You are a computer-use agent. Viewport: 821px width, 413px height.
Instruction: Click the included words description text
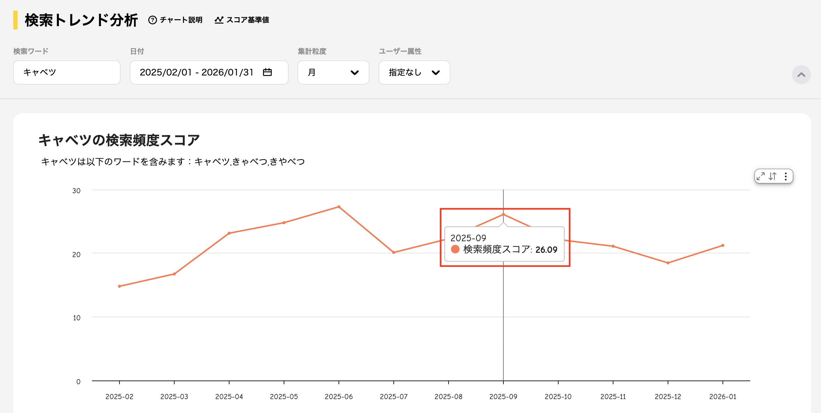pyautogui.click(x=173, y=161)
